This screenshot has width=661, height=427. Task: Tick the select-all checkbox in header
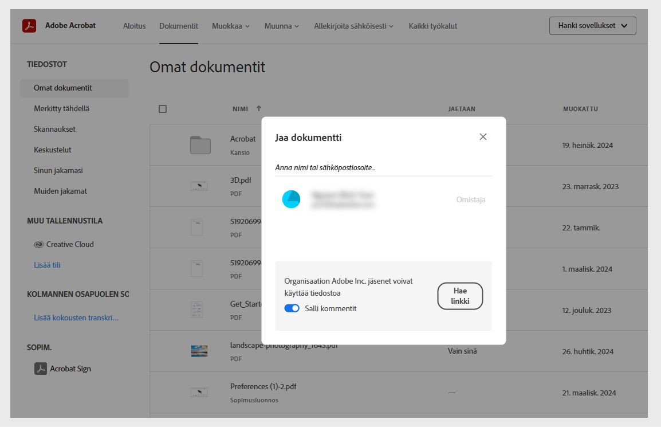click(x=163, y=109)
